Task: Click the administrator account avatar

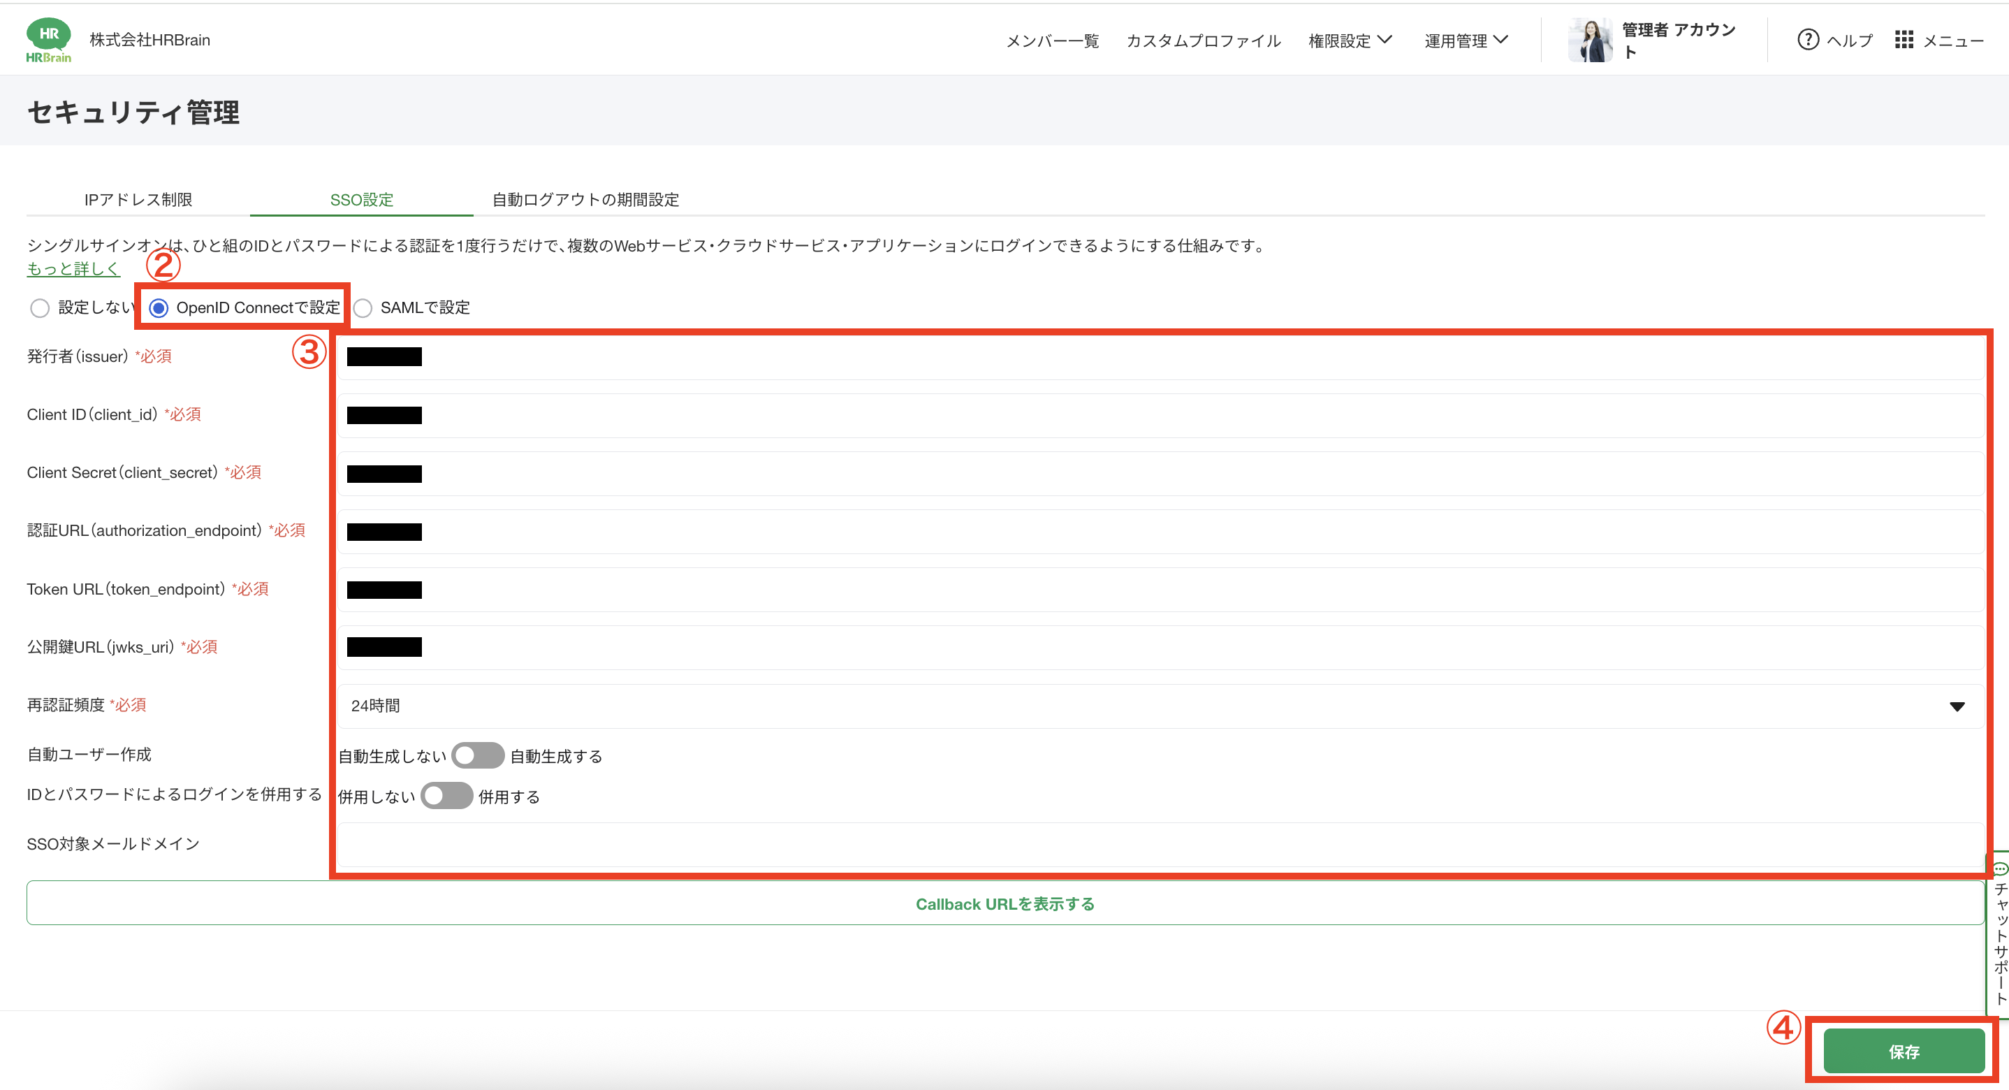Action: tap(1590, 41)
